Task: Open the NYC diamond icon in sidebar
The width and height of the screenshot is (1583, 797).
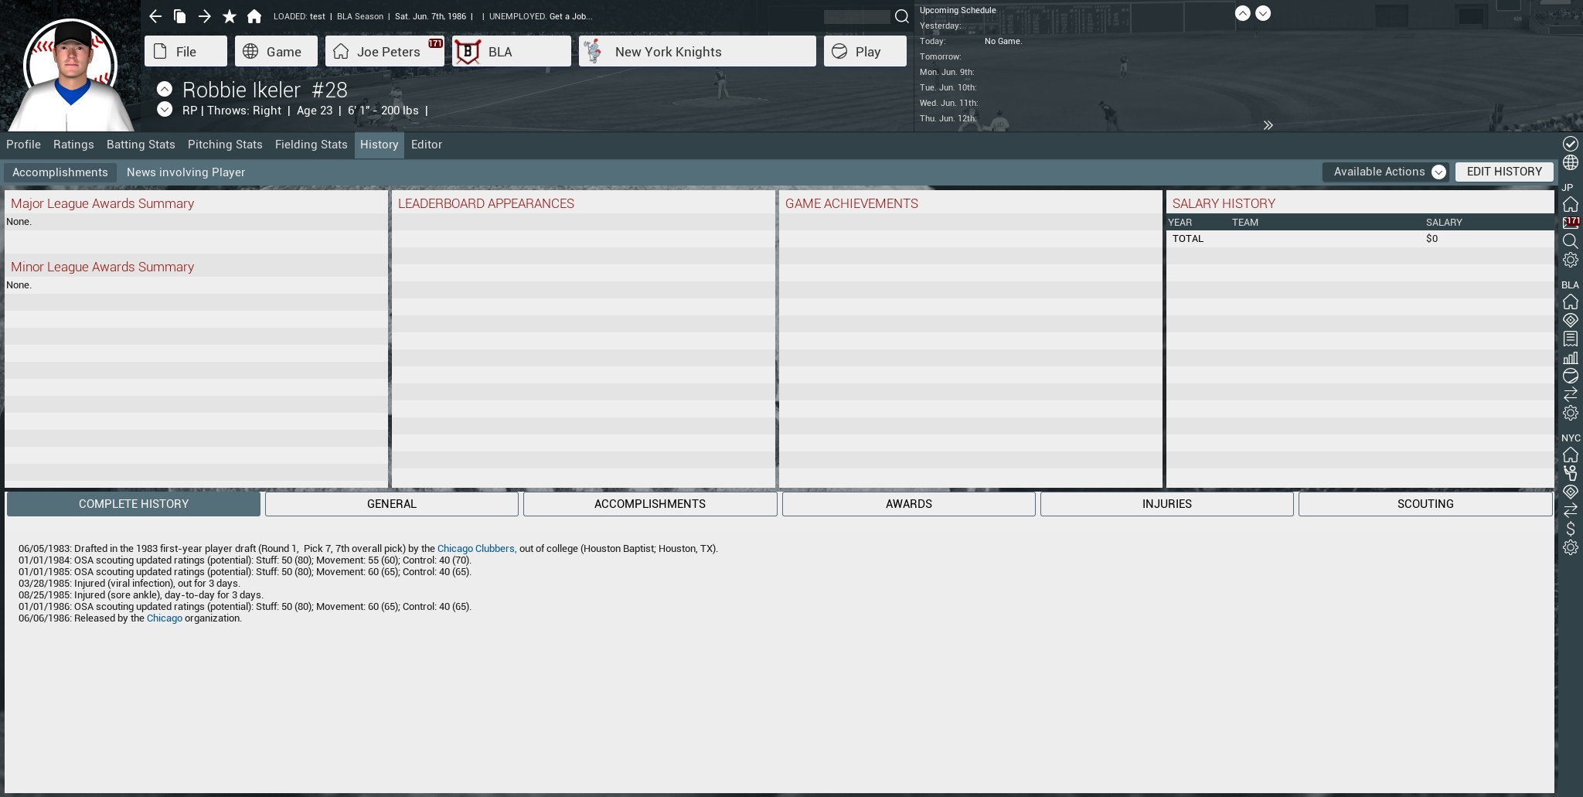Action: tap(1570, 492)
